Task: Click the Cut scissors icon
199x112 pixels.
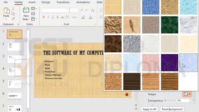Action: click(13, 9)
